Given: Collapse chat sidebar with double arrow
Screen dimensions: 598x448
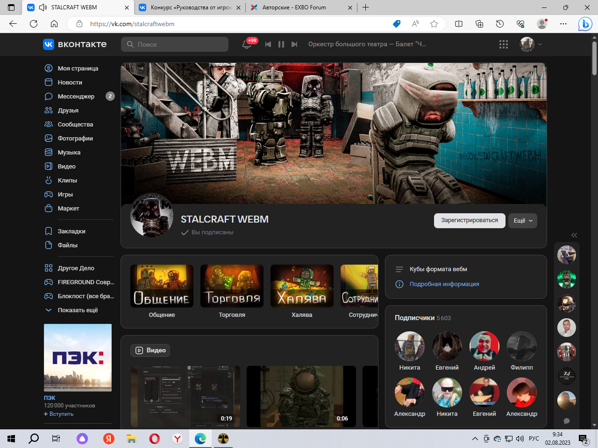Looking at the screenshot, I should click(574, 235).
